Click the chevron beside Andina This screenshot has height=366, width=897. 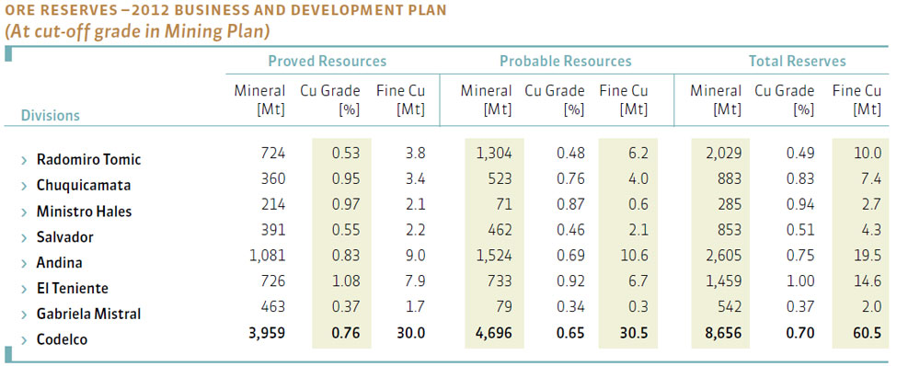tap(24, 264)
